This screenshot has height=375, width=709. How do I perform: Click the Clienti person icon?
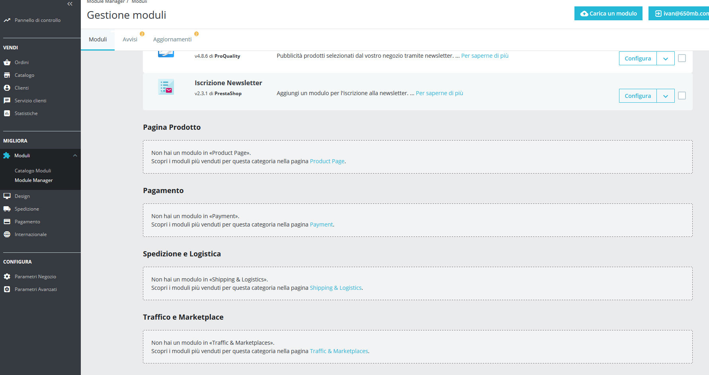[x=7, y=88]
